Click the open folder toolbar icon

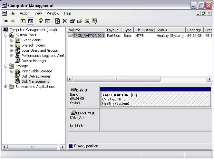tap(80, 21)
